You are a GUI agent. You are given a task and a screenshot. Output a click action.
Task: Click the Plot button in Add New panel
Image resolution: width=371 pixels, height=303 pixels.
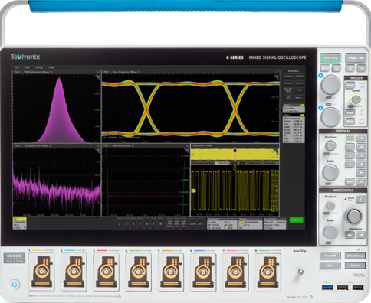click(299, 90)
